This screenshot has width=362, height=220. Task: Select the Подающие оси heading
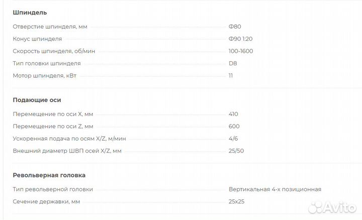point(37,100)
